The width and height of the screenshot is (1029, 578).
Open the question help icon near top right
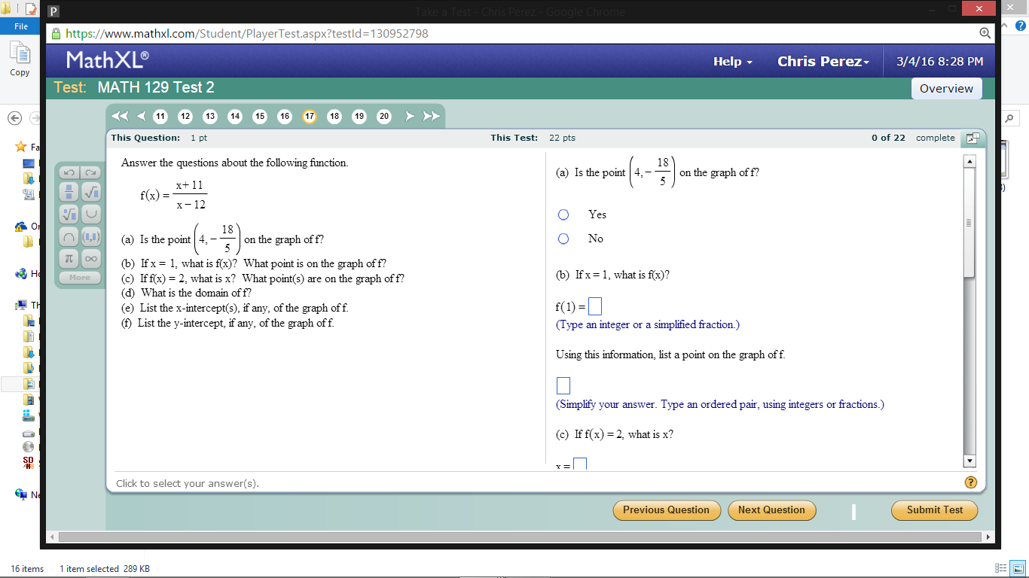coord(972,138)
